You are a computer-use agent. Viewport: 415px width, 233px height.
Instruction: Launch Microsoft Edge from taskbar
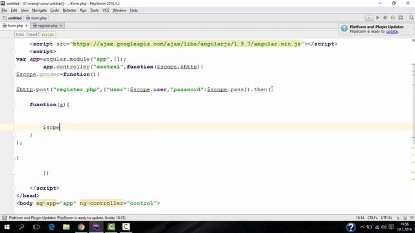point(51,227)
